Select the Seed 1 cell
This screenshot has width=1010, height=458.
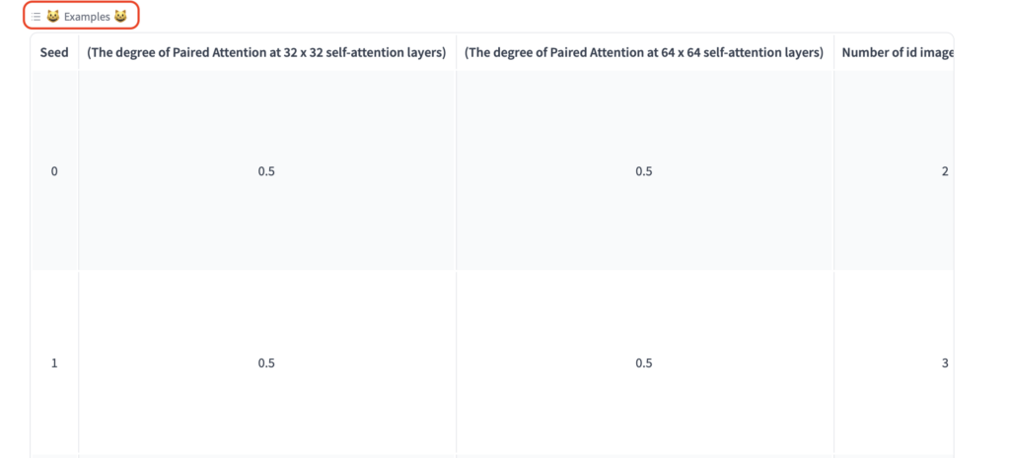[x=54, y=363]
